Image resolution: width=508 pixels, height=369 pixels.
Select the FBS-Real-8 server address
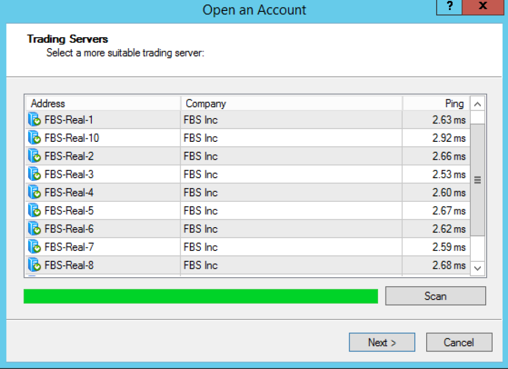[69, 265]
